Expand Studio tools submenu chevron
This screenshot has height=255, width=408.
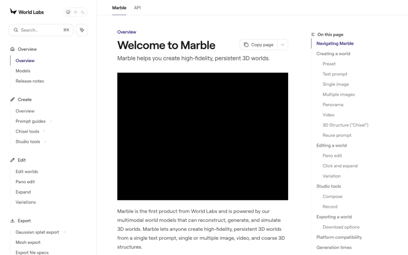45,141
